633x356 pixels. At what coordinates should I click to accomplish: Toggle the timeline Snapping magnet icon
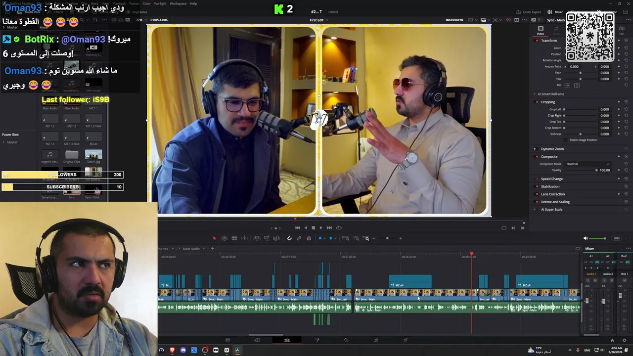point(289,238)
